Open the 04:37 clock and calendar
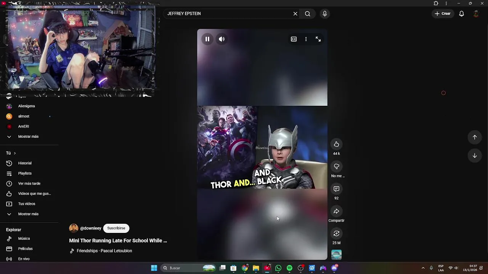The width and height of the screenshot is (488, 274). [470, 268]
